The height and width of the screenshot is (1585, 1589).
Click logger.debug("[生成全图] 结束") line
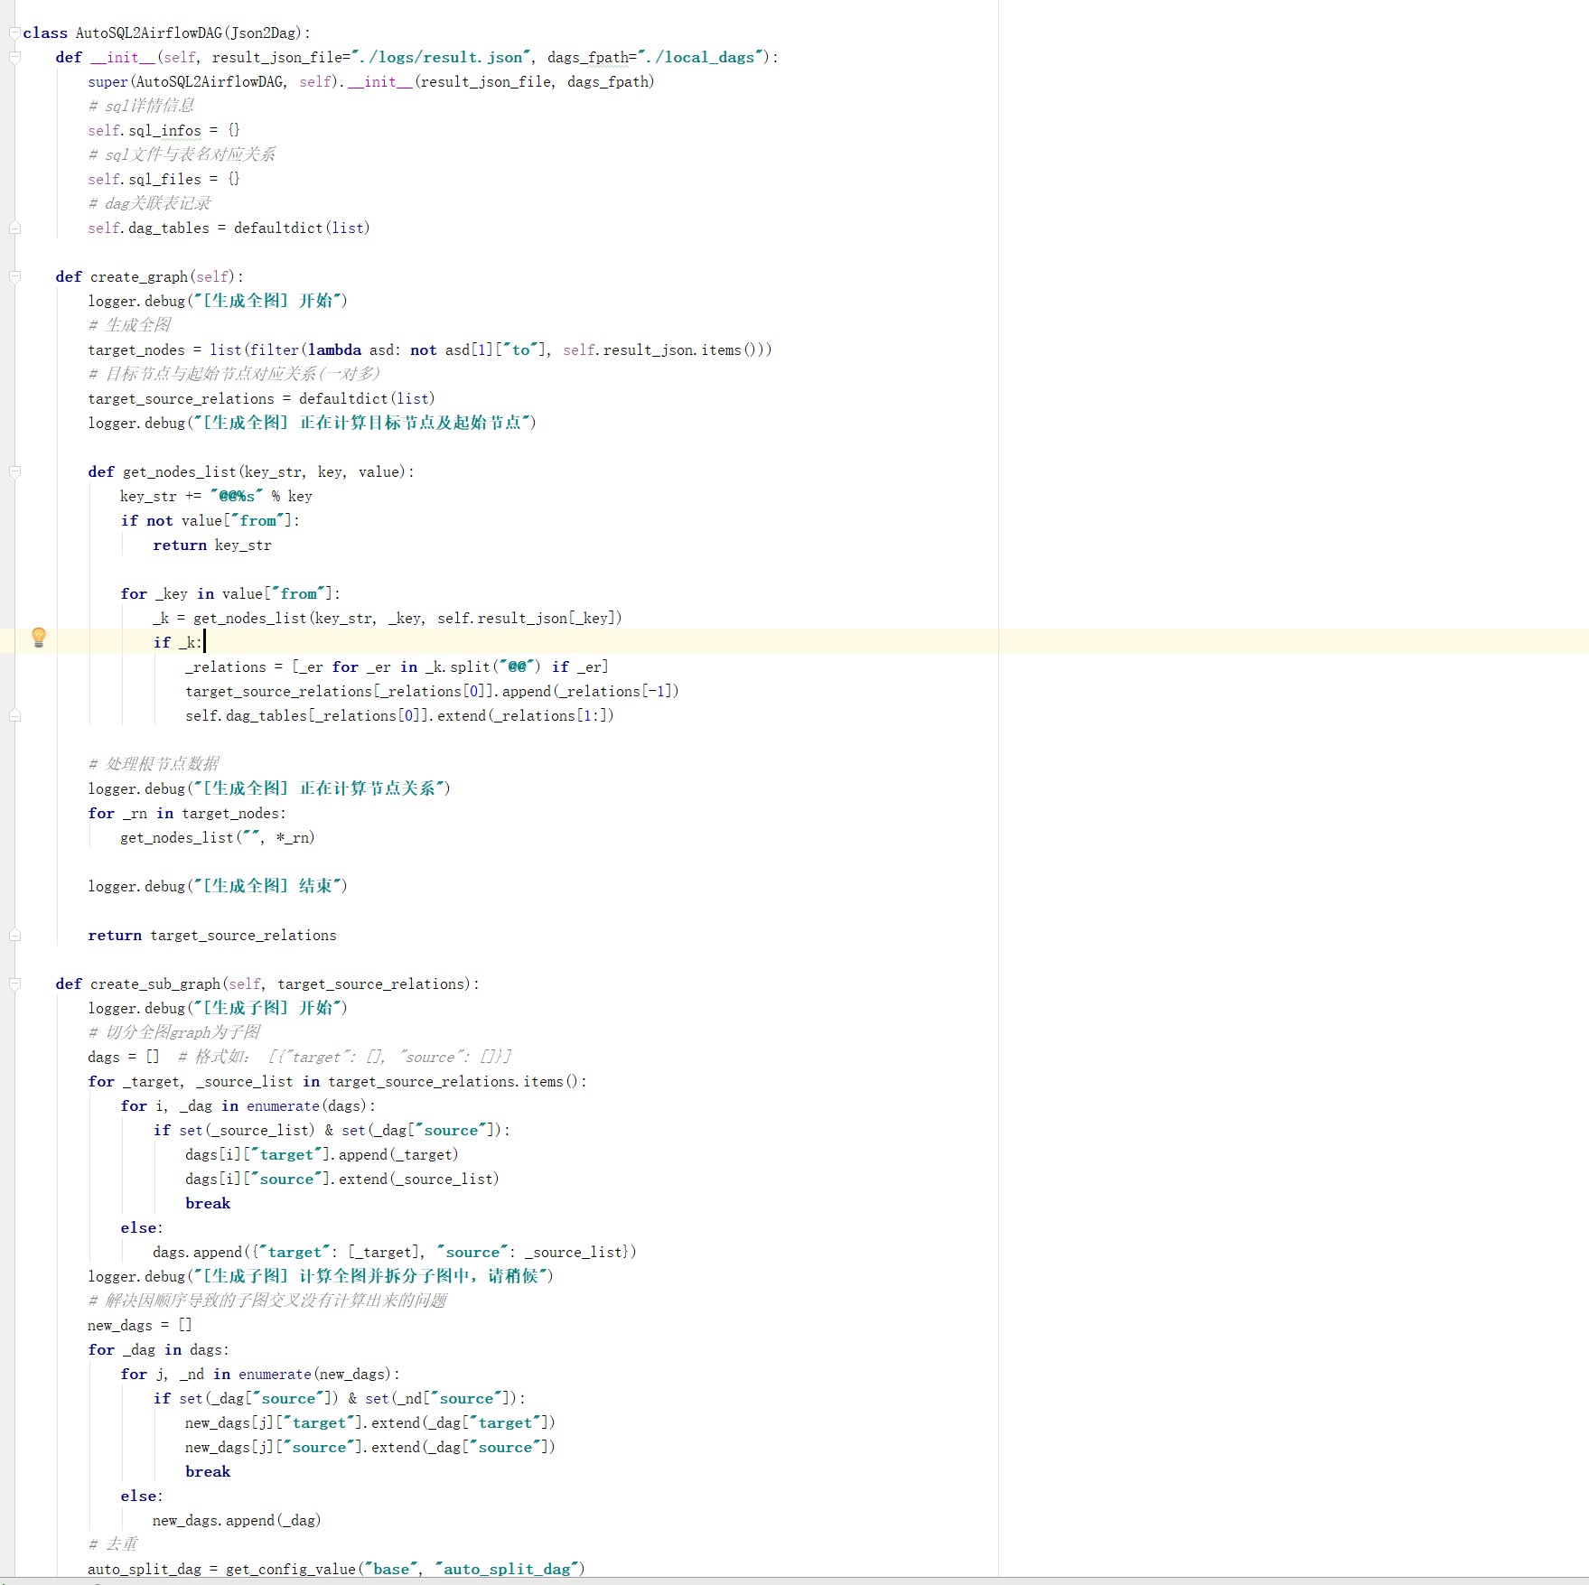(x=218, y=886)
